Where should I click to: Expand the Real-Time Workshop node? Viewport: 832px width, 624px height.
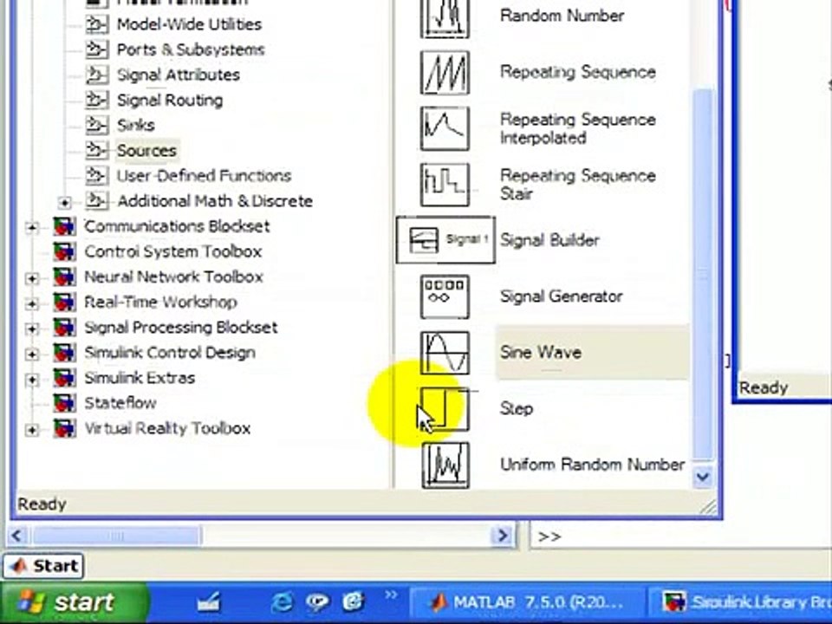click(32, 304)
